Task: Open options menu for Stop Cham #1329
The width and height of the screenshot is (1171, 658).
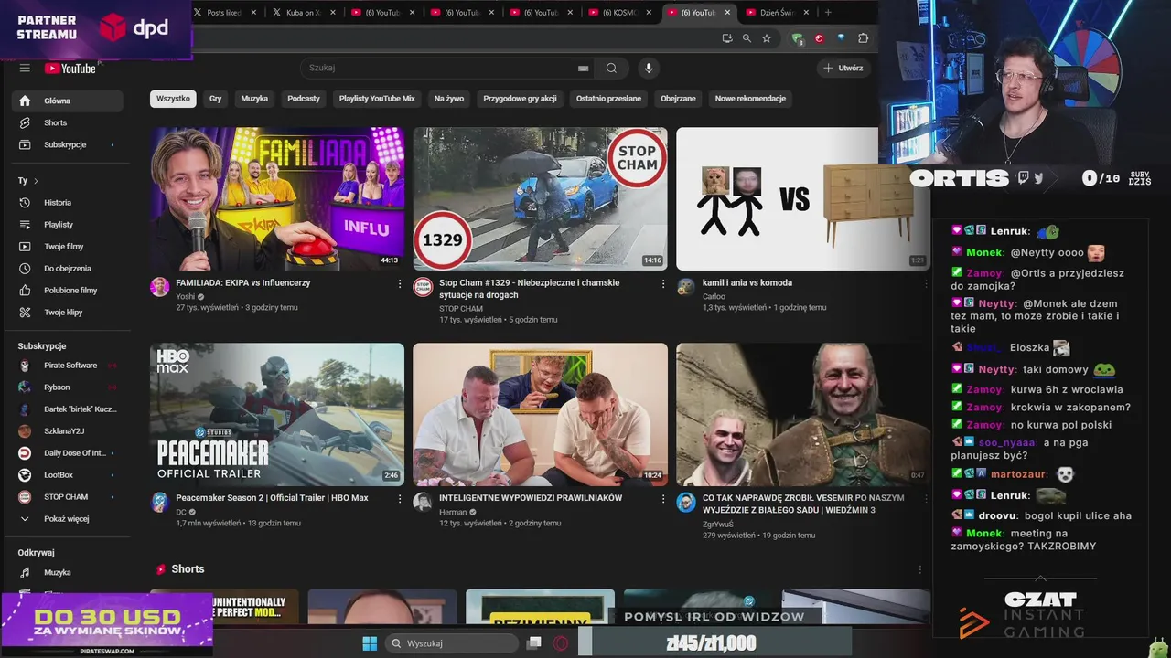Action: pyautogui.click(x=663, y=284)
